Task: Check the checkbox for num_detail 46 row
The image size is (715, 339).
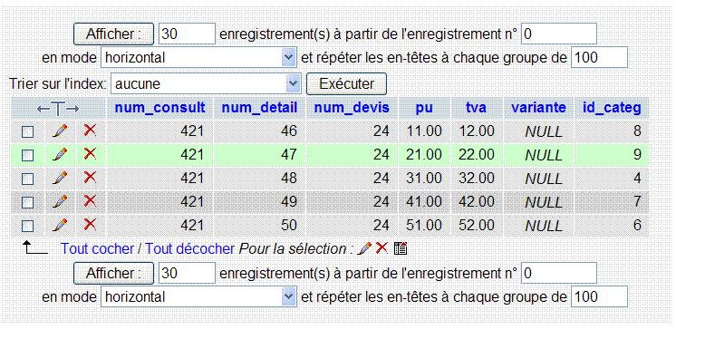Action: (28, 131)
